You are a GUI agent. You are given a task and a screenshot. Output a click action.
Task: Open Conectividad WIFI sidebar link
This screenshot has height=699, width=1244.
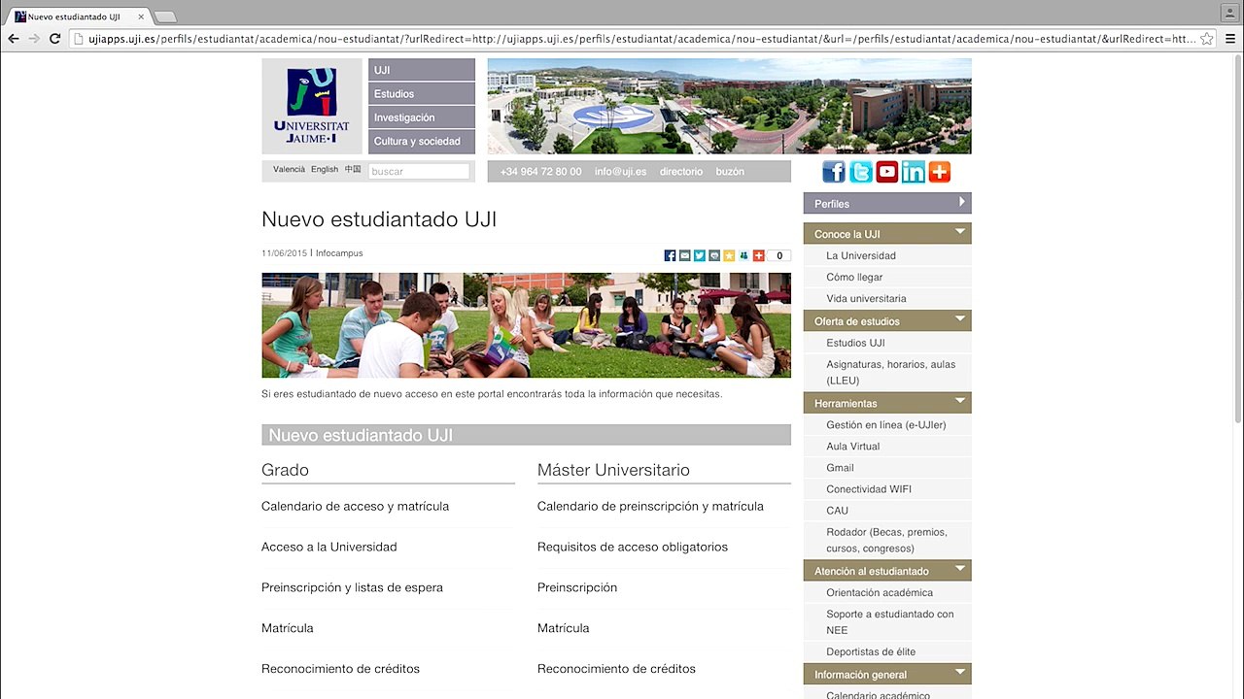(x=870, y=488)
